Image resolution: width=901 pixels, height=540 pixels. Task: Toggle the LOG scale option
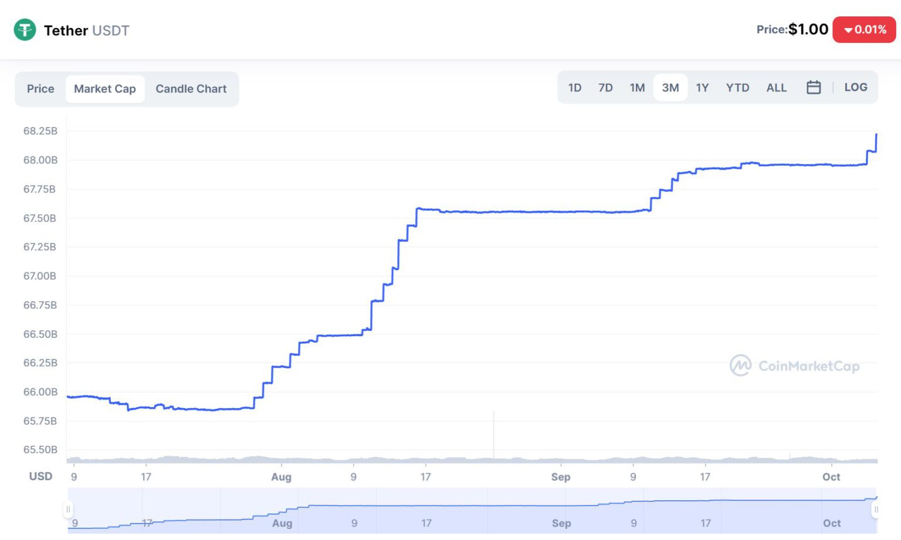pos(855,88)
